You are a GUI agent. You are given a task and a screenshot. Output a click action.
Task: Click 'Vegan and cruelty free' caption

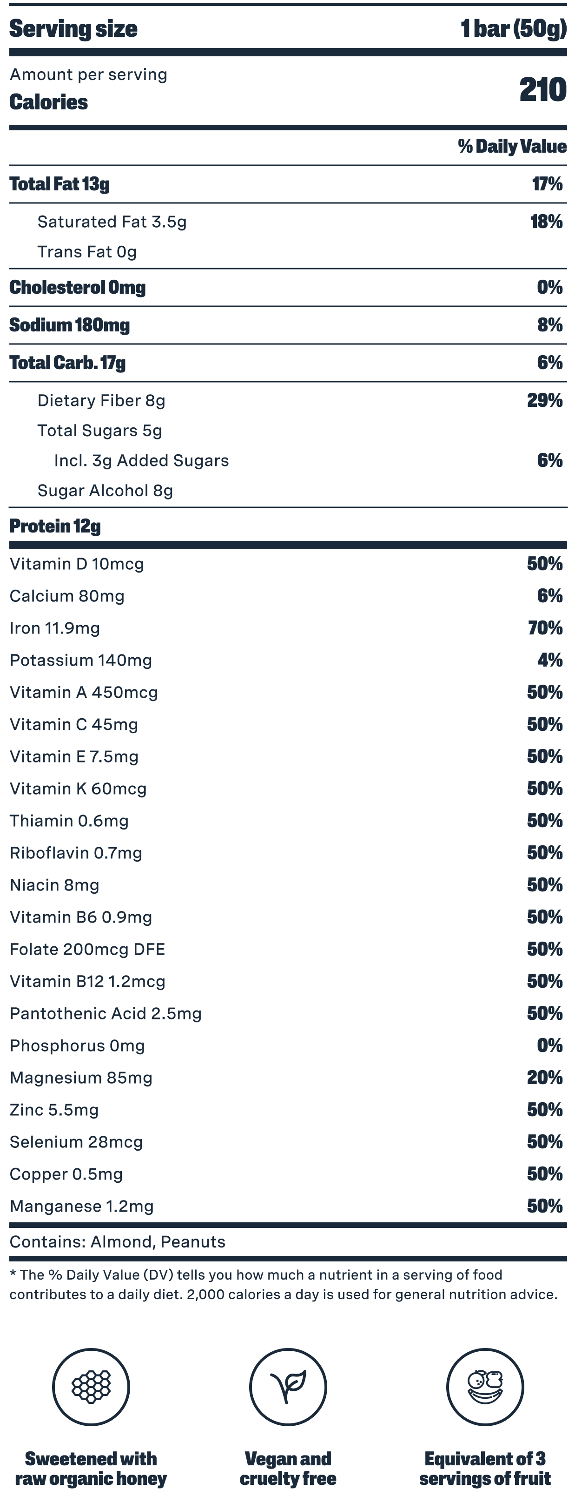coord(287,1469)
